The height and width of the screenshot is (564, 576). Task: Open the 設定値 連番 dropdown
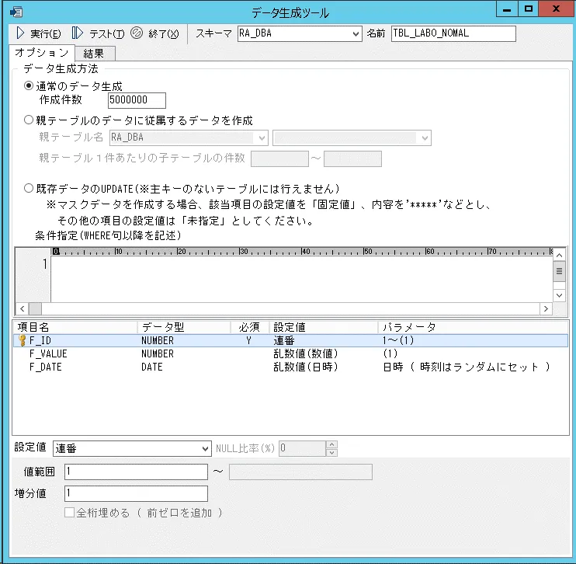[205, 449]
